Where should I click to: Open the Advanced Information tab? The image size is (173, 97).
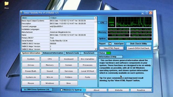[53, 53]
